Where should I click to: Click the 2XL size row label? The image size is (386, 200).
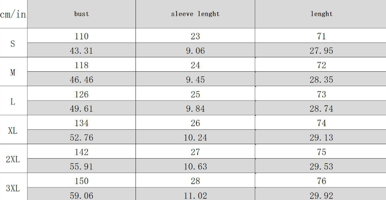[x=13, y=159]
